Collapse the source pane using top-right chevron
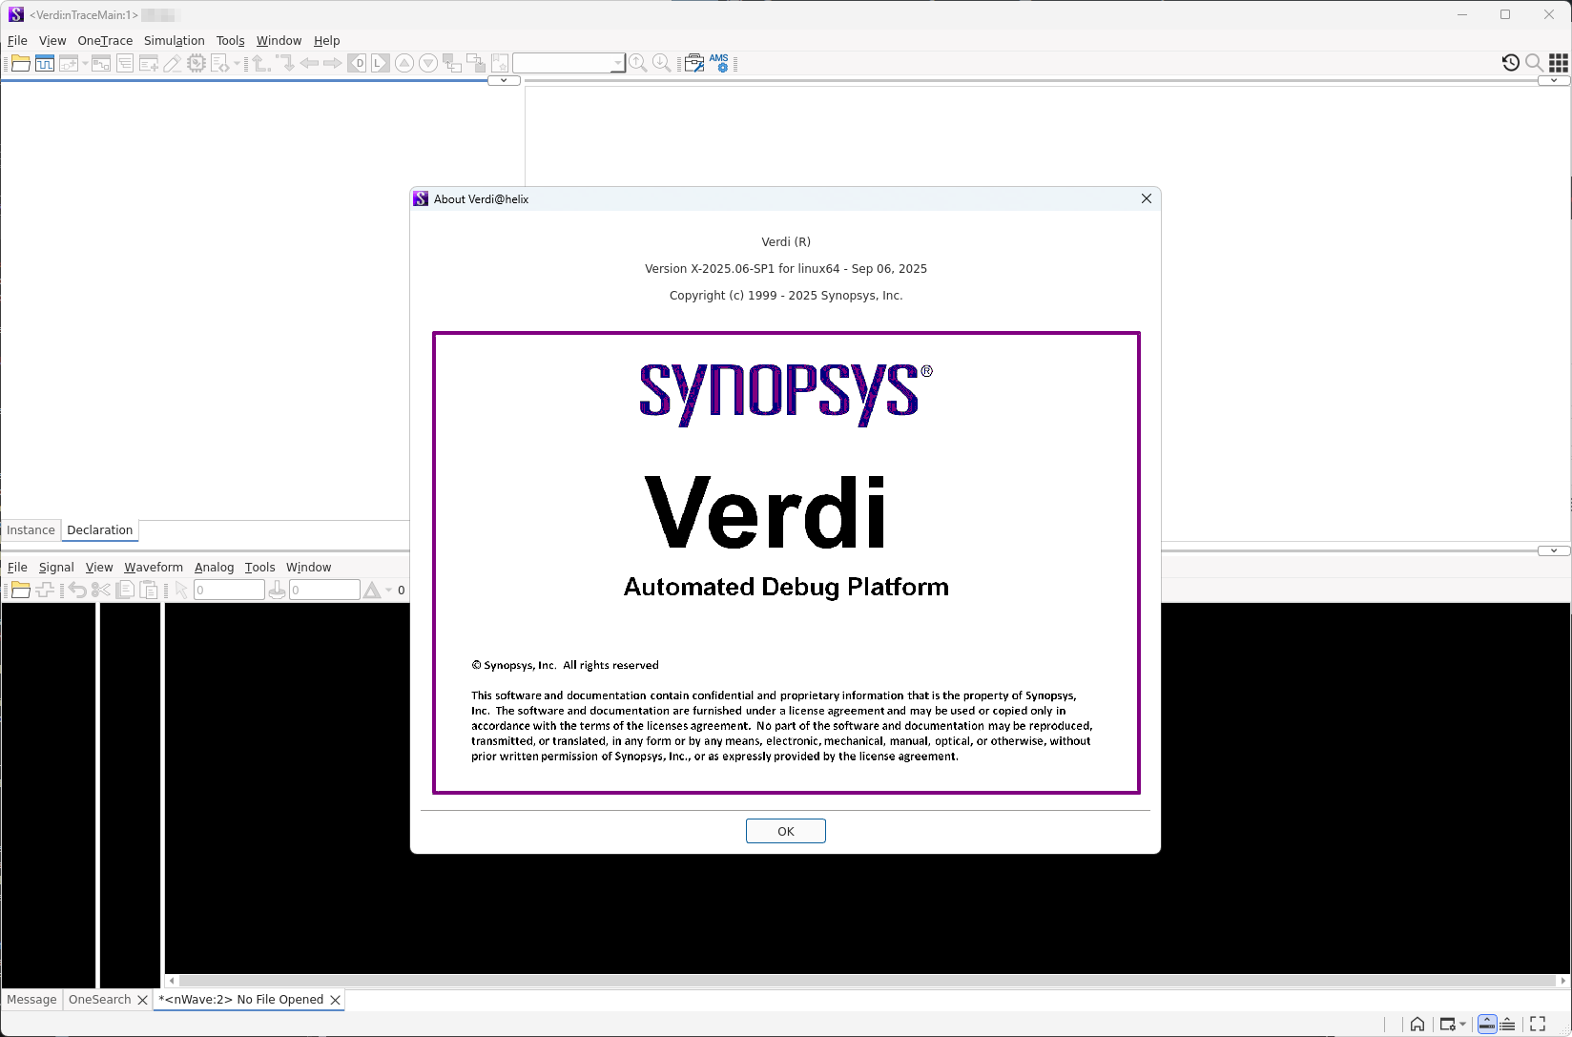 point(1554,80)
